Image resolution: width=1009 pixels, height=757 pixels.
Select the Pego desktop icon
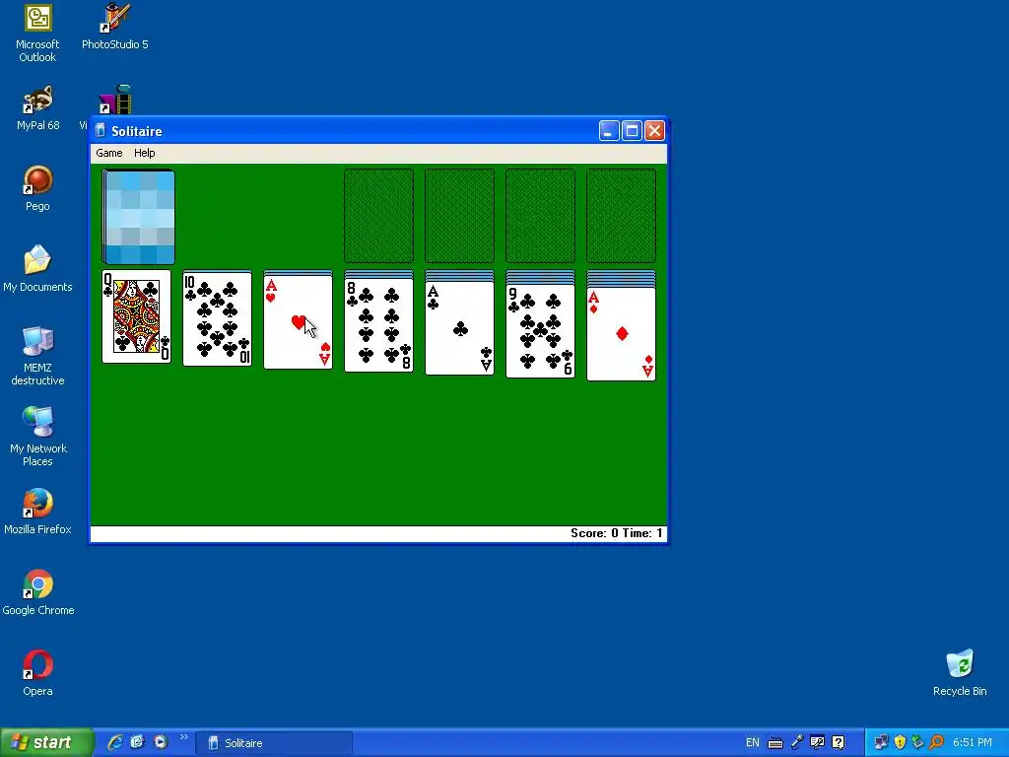click(37, 188)
